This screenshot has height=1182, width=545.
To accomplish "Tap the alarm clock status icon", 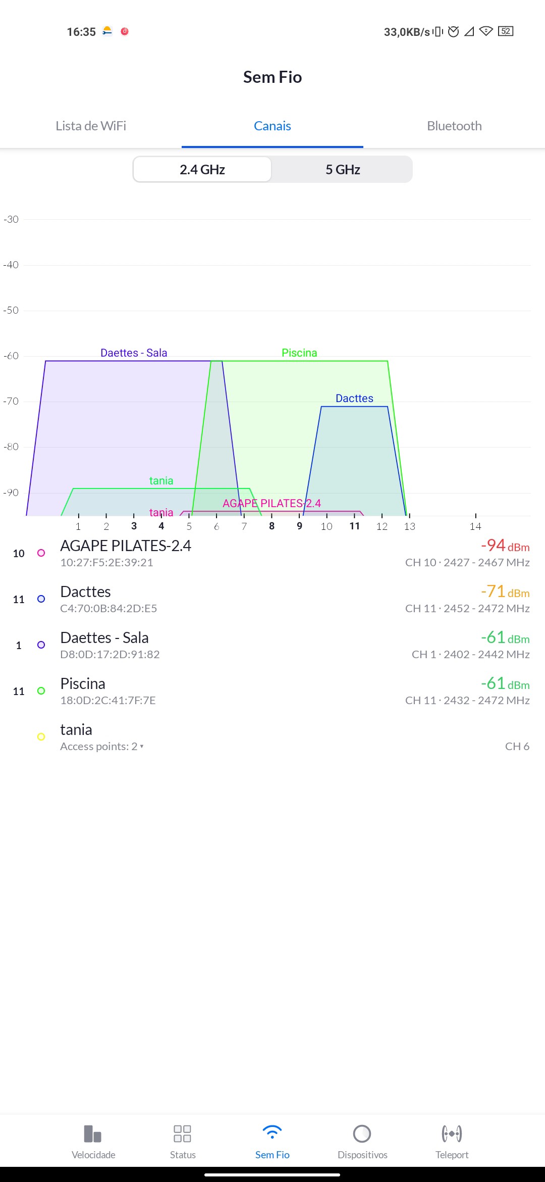I will 454,32.
